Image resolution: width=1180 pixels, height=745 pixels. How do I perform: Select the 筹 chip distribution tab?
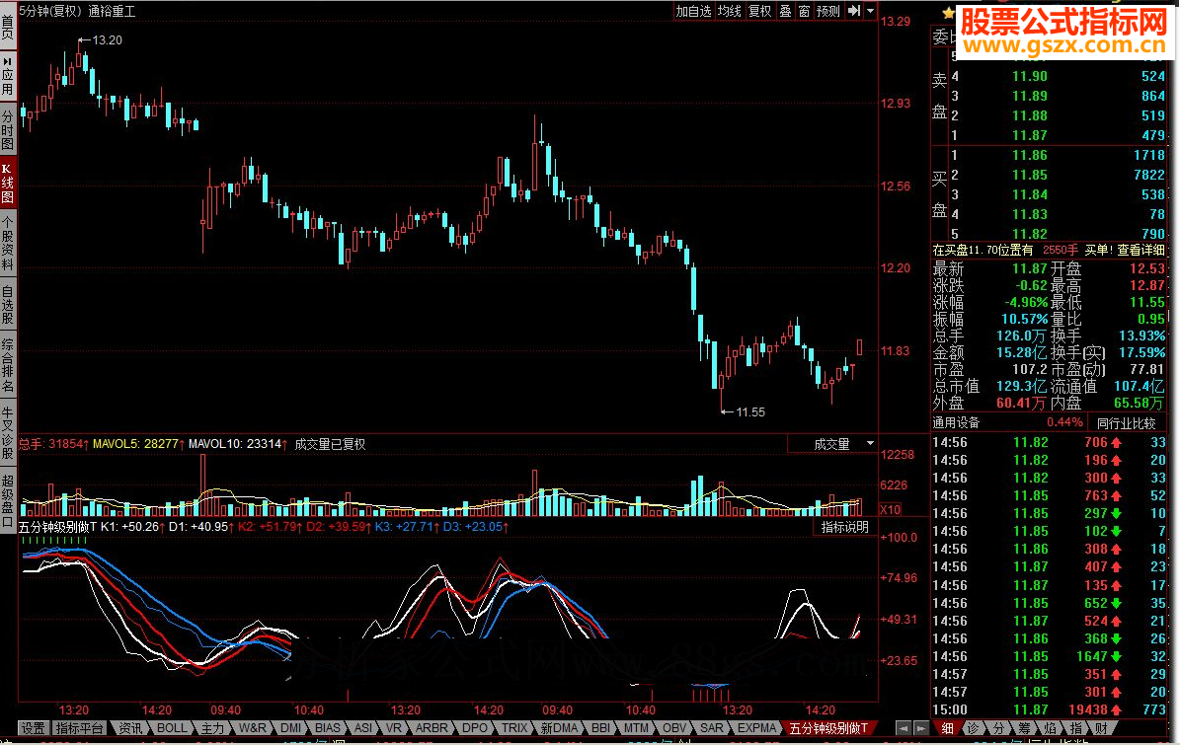(x=1024, y=727)
